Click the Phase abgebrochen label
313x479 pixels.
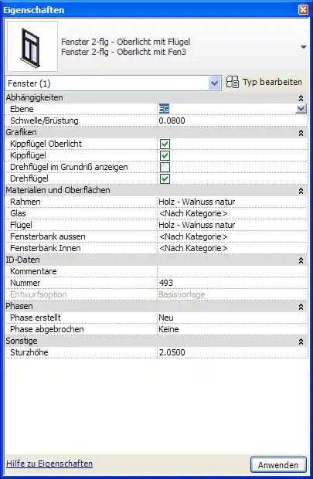tap(47, 329)
